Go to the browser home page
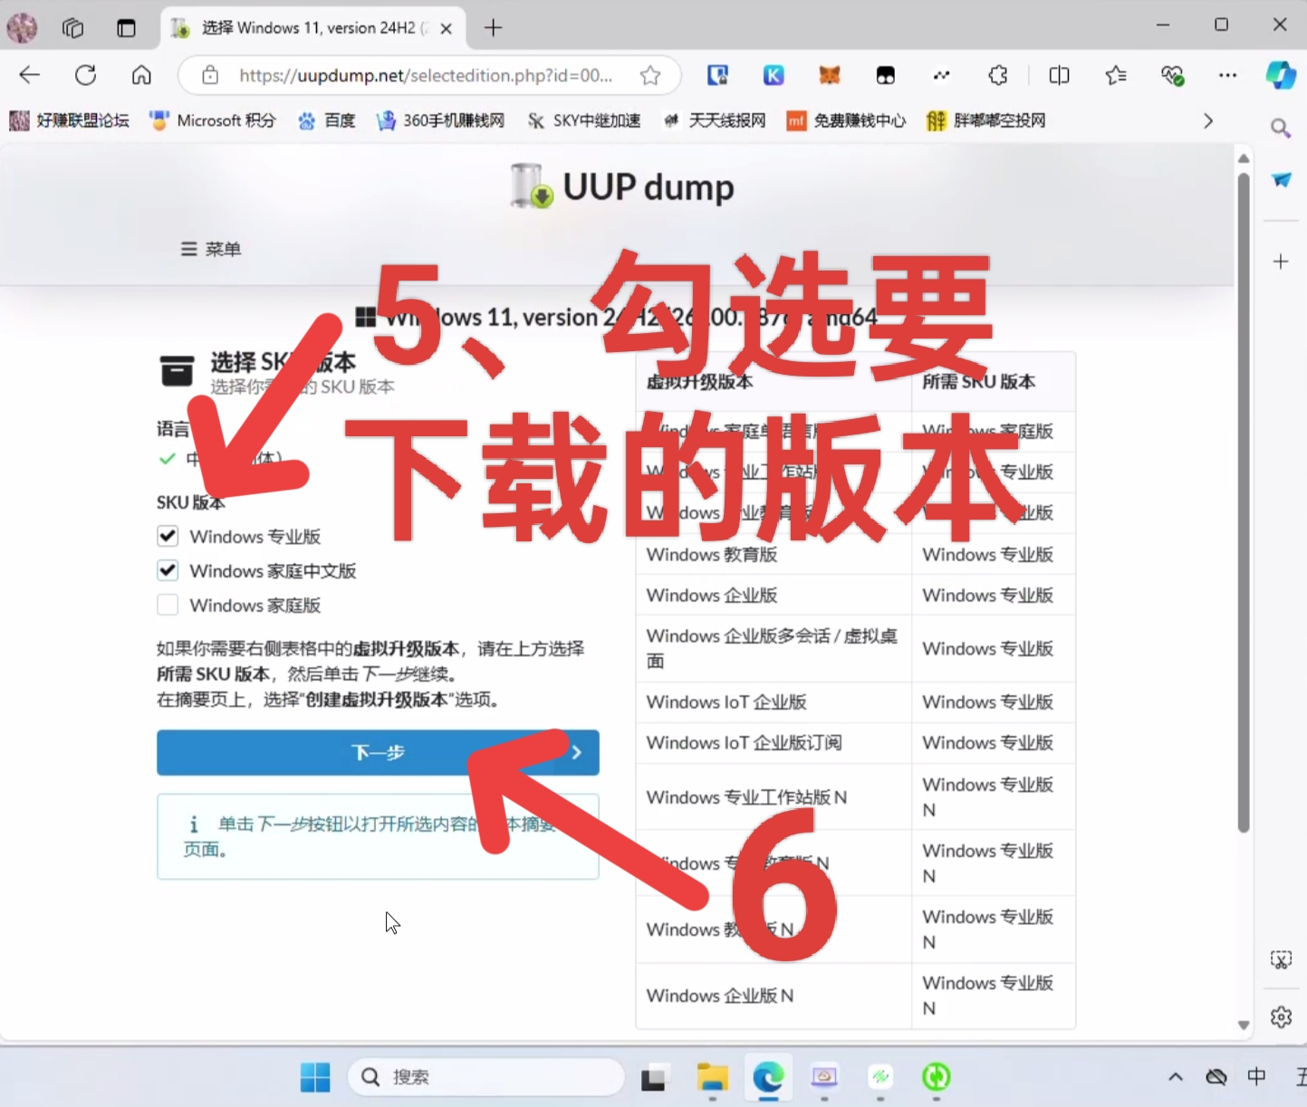 point(141,75)
